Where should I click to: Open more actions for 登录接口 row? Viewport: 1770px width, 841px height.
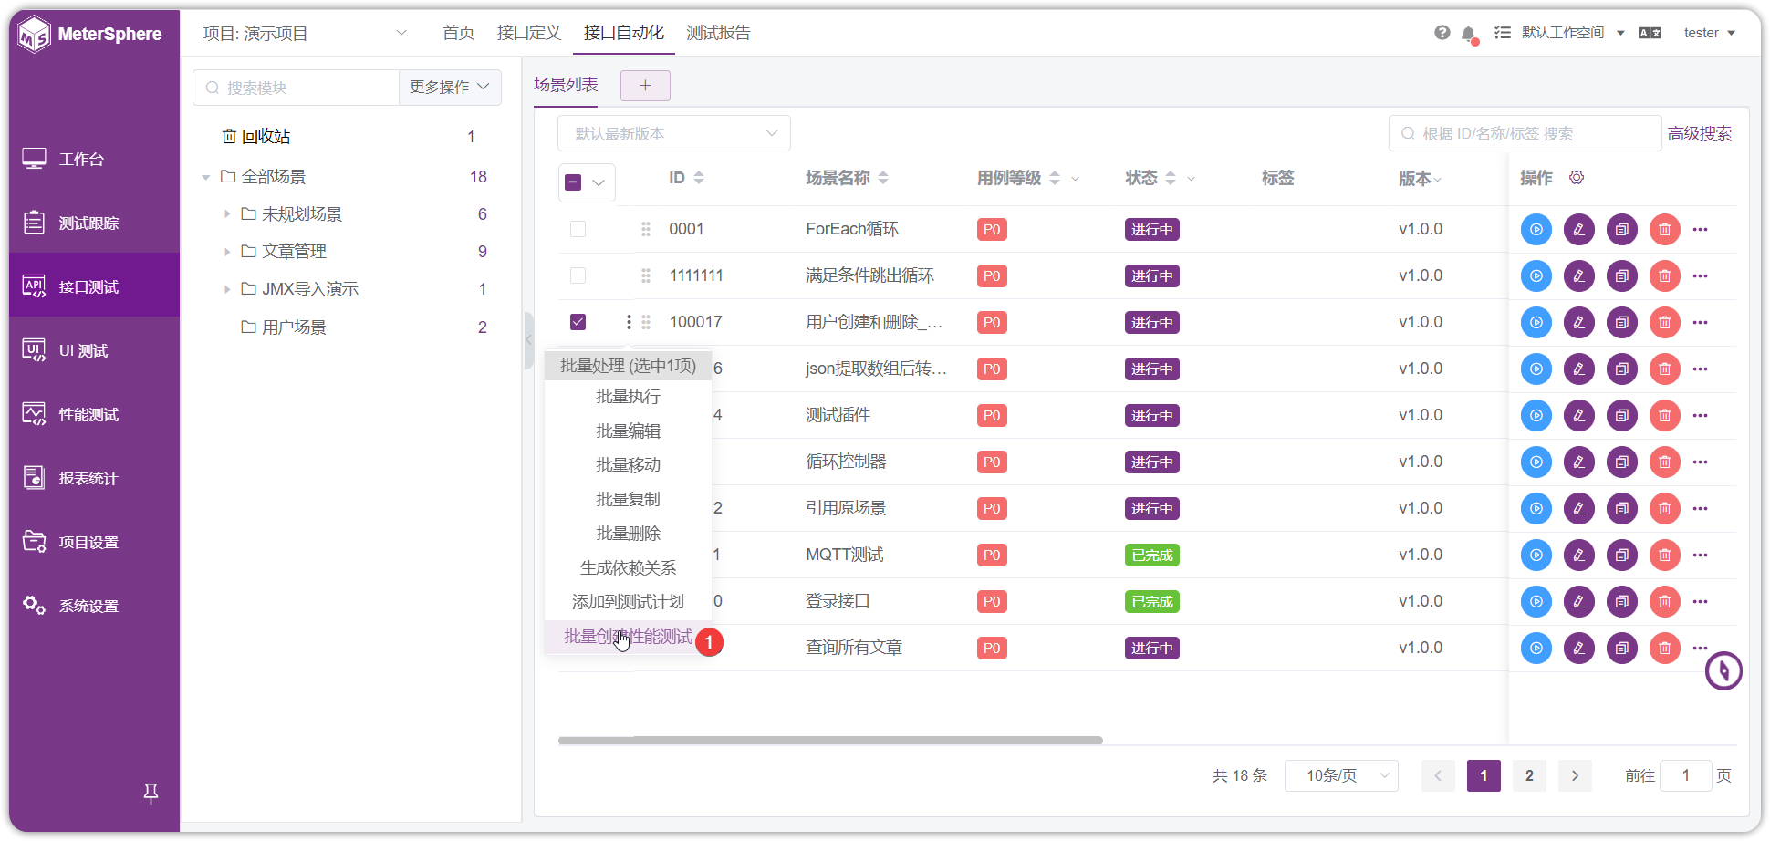pyautogui.click(x=1700, y=601)
